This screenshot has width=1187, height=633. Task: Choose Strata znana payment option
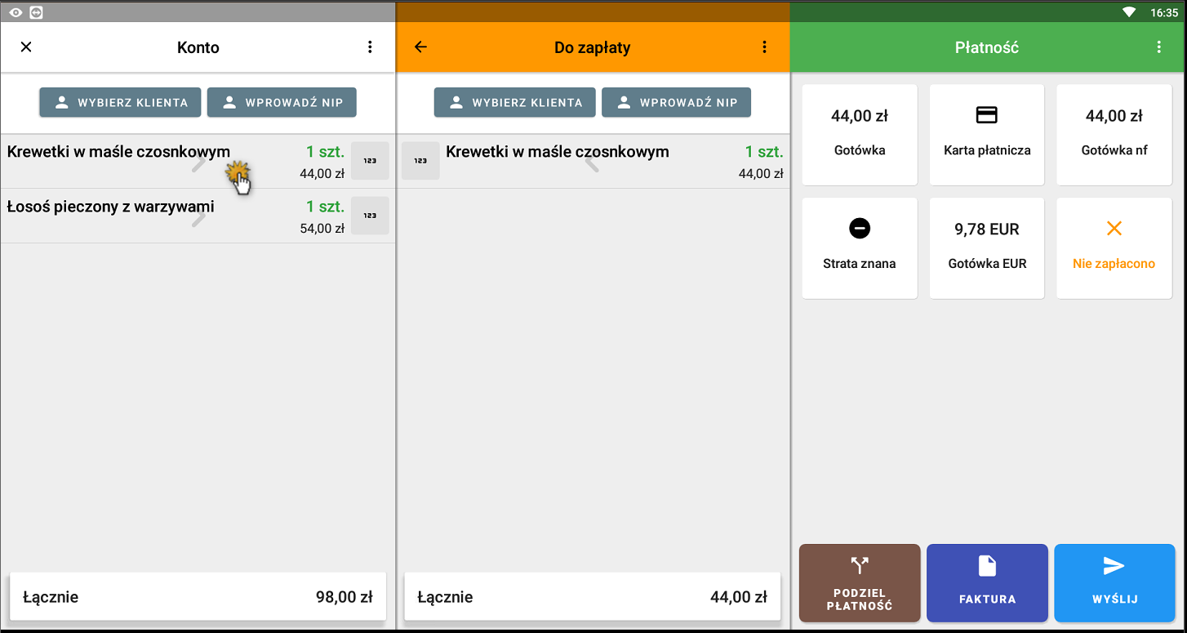pos(859,247)
